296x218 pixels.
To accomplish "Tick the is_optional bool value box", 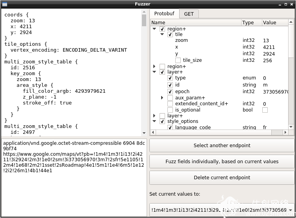I will coord(265,110).
